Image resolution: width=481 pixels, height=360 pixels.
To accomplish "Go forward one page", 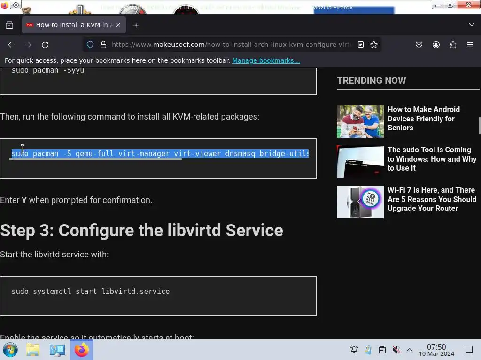I will click(x=28, y=45).
